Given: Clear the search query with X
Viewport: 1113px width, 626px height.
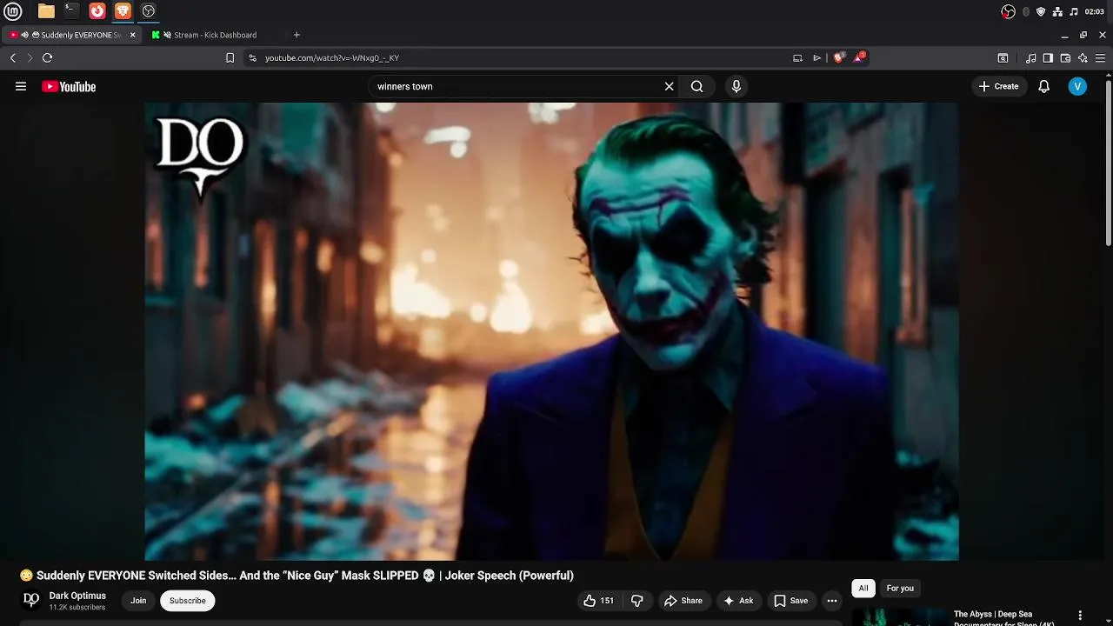Looking at the screenshot, I should pyautogui.click(x=669, y=86).
